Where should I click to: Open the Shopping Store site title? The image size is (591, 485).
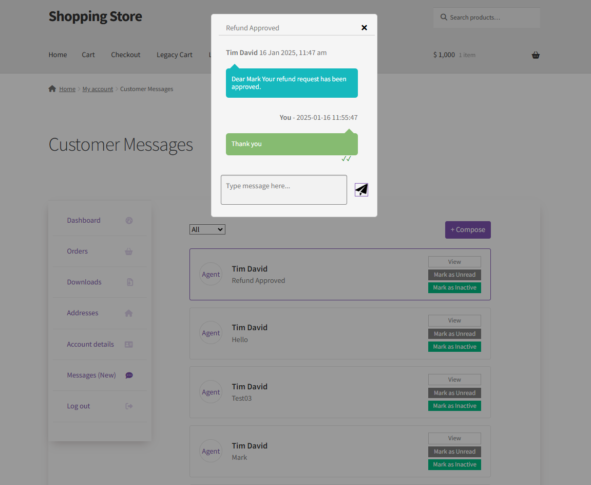pyautogui.click(x=96, y=16)
